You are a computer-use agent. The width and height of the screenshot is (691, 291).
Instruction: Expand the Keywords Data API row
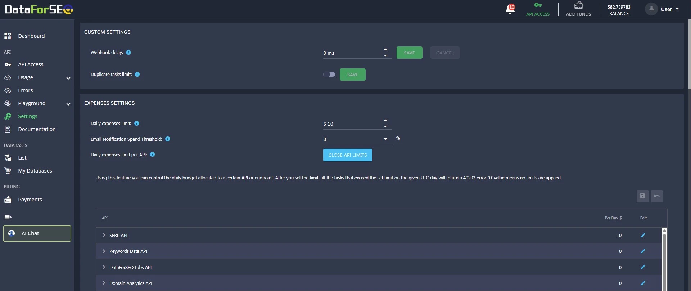(104, 251)
